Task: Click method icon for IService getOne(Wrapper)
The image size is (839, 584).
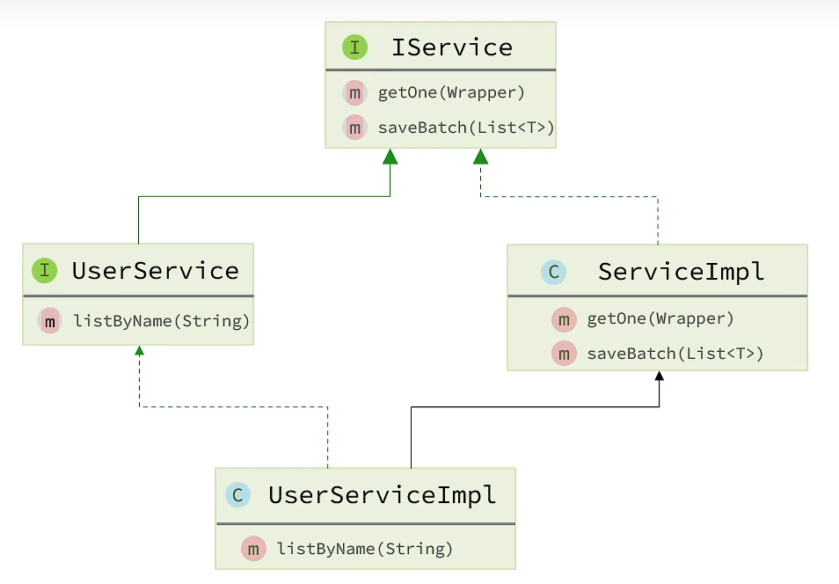Action: click(354, 92)
